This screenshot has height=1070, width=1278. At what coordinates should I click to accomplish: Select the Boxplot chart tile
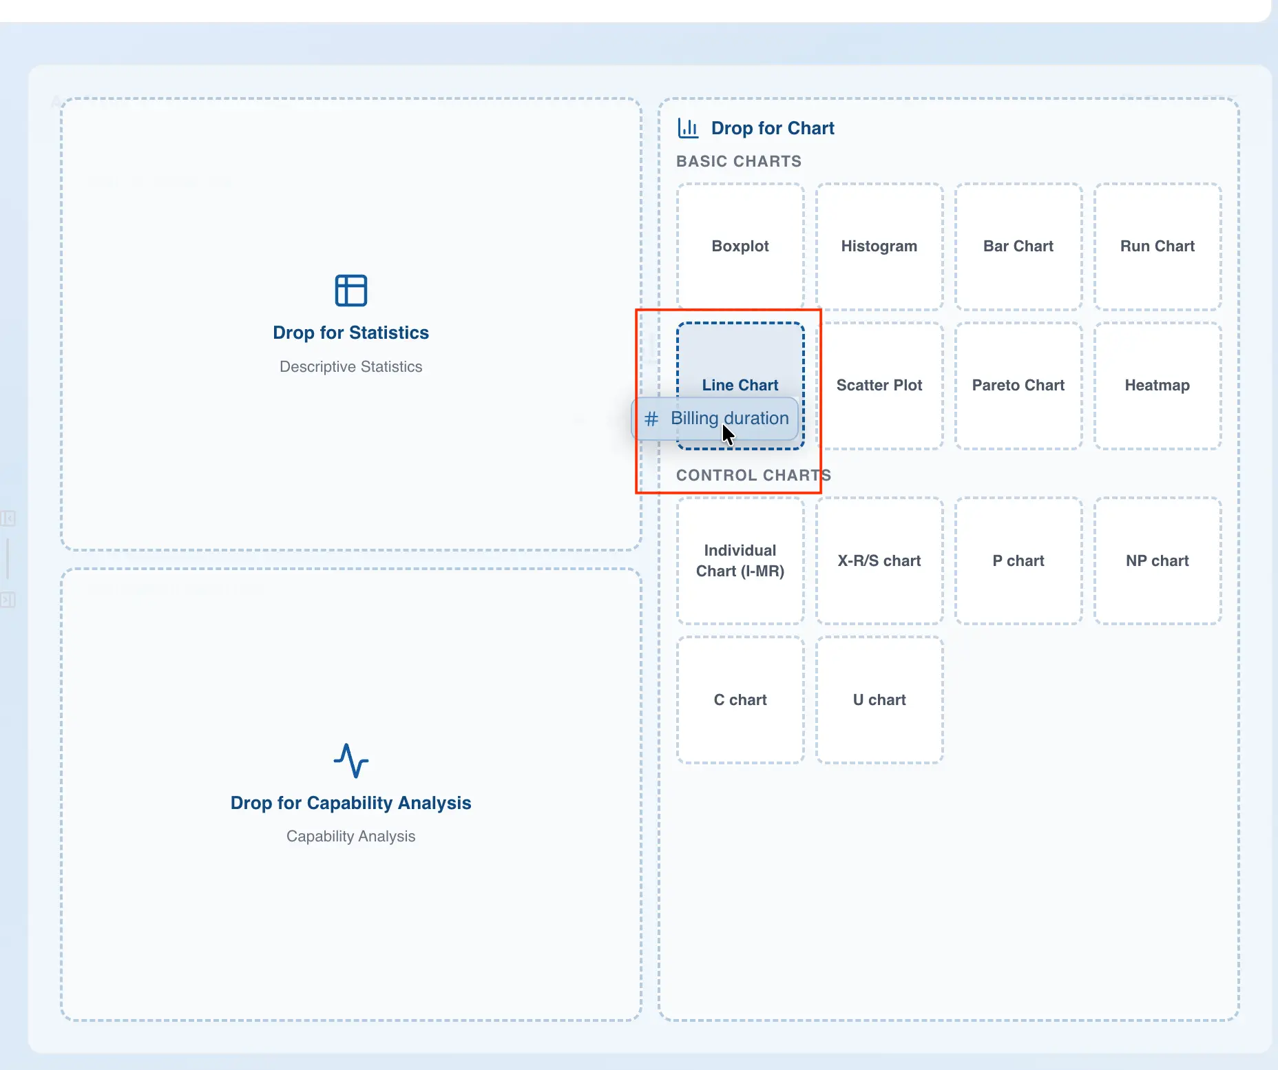click(740, 246)
